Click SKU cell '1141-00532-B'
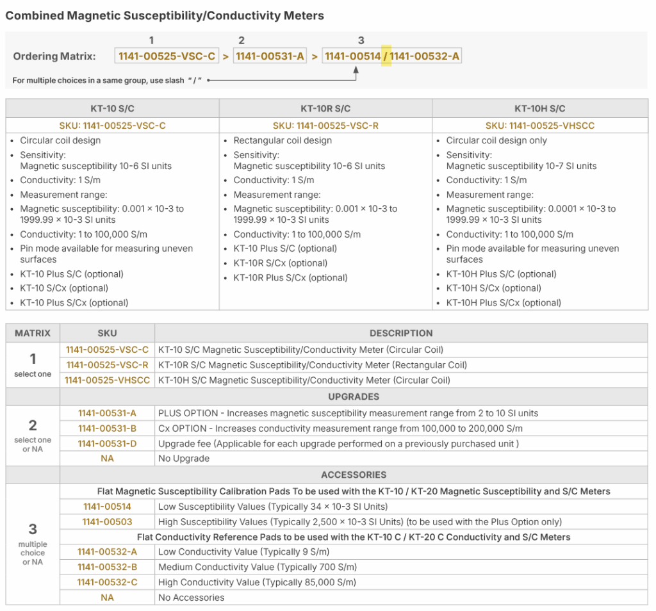 (x=107, y=567)
